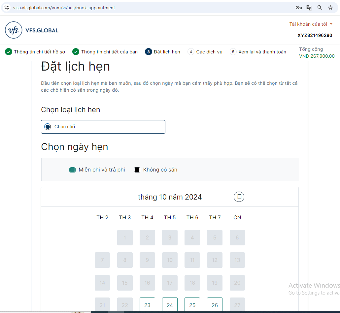
Task: Open step 4 Các dịch vụ
Action: [x=209, y=52]
